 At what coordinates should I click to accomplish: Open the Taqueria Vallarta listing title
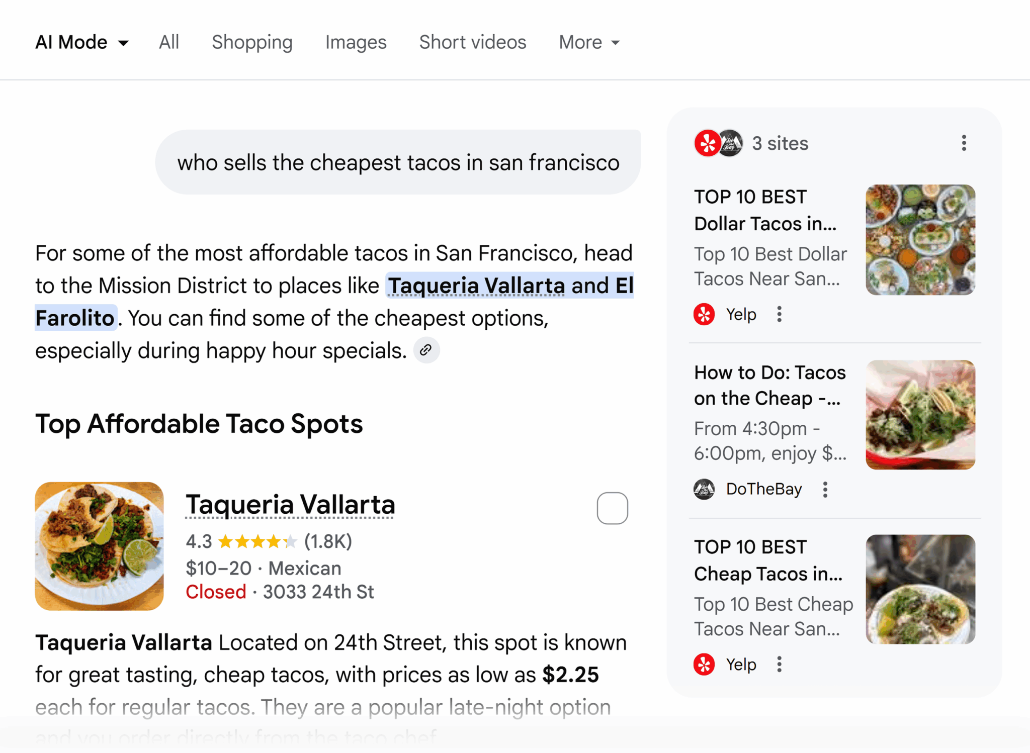tap(290, 504)
